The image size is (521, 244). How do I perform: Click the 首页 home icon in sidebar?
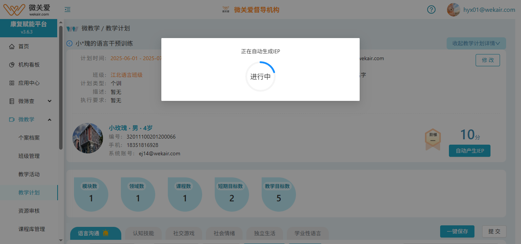pyautogui.click(x=12, y=46)
